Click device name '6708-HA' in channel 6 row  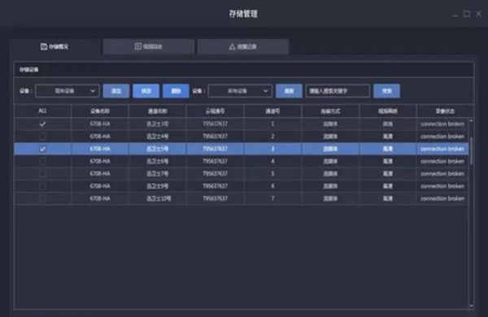tap(100, 186)
